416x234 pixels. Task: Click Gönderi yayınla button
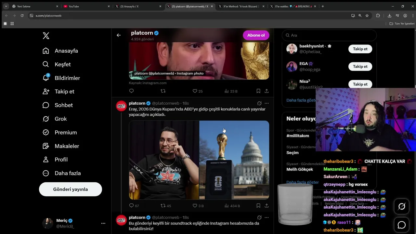[71, 189]
